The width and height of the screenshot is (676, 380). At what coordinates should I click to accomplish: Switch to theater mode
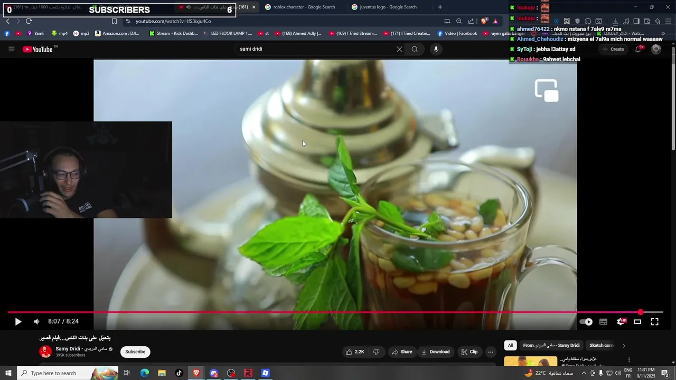point(637,321)
